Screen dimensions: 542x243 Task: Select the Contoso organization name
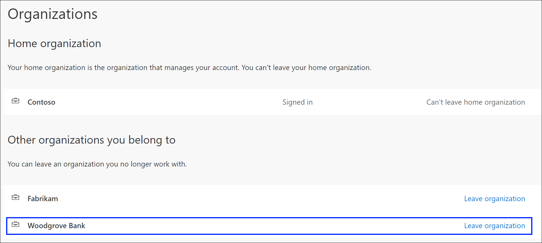coord(41,102)
